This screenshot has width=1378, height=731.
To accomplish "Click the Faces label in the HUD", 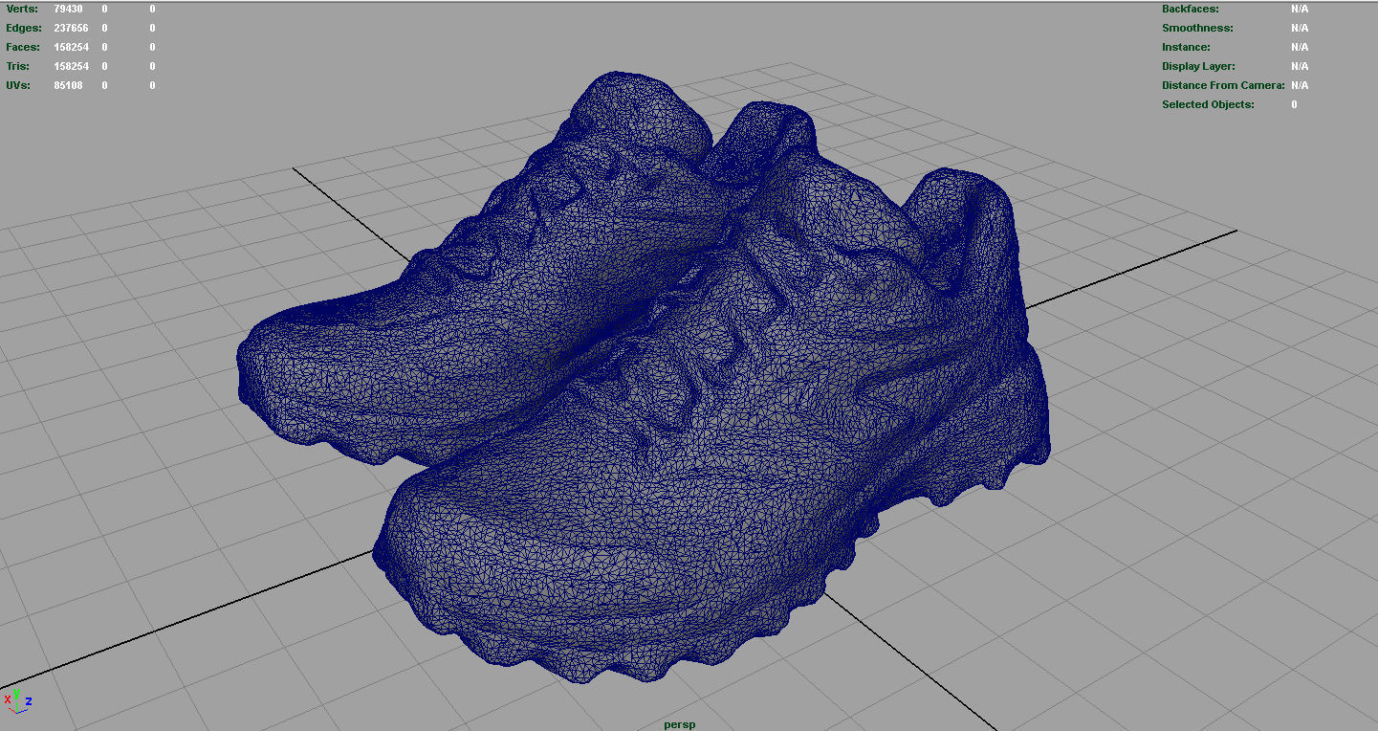I will pos(23,47).
